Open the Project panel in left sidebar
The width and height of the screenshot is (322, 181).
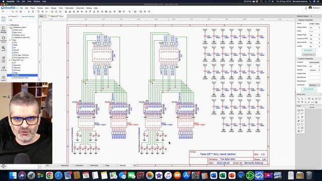coord(4,19)
